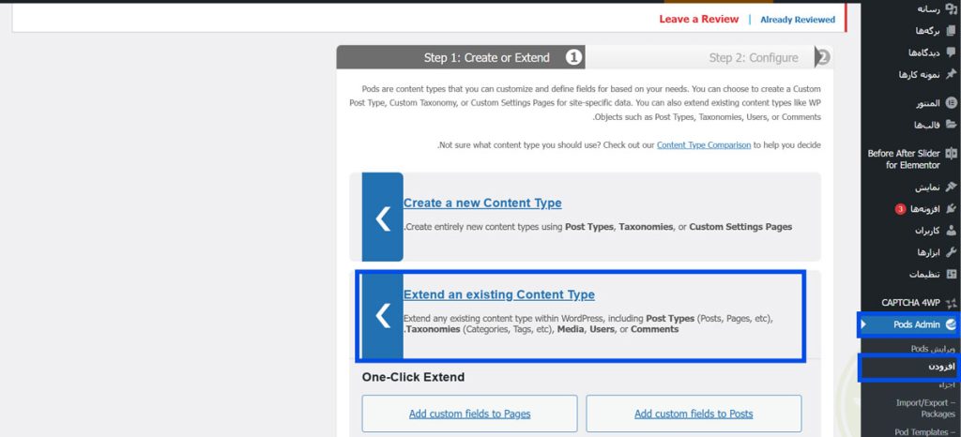The image size is (961, 437).
Task: Click Add custom fields to Posts button
Action: (694, 414)
